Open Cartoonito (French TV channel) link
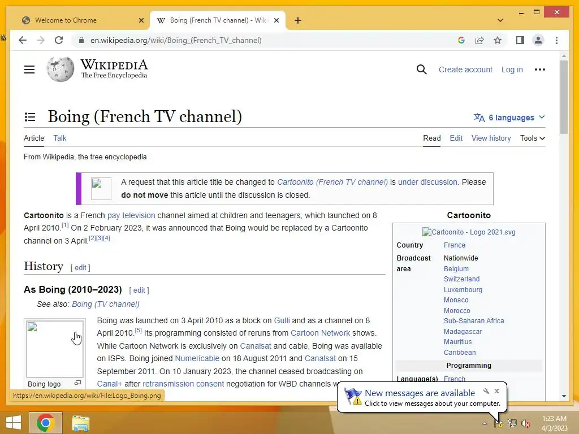Image resolution: width=579 pixels, height=434 pixels. [x=332, y=182]
